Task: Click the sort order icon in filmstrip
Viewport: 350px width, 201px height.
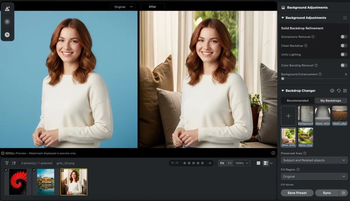Action: point(14,163)
